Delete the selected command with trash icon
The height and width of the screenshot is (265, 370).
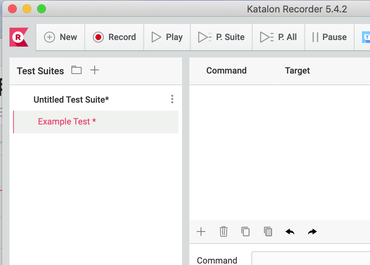[224, 232]
